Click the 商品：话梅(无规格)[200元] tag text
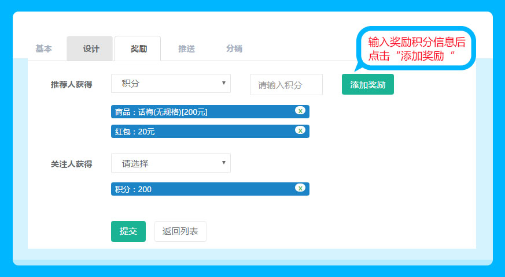The width and height of the screenshot is (505, 277). click(161, 112)
